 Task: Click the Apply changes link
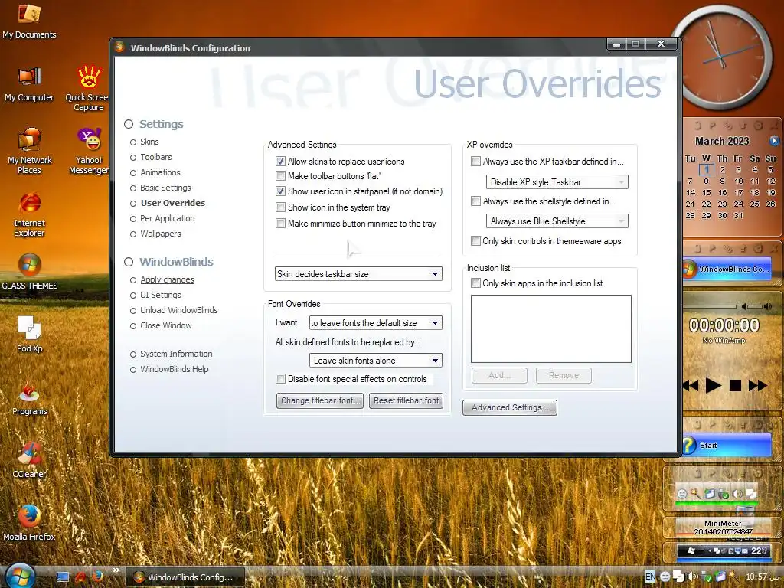(167, 279)
